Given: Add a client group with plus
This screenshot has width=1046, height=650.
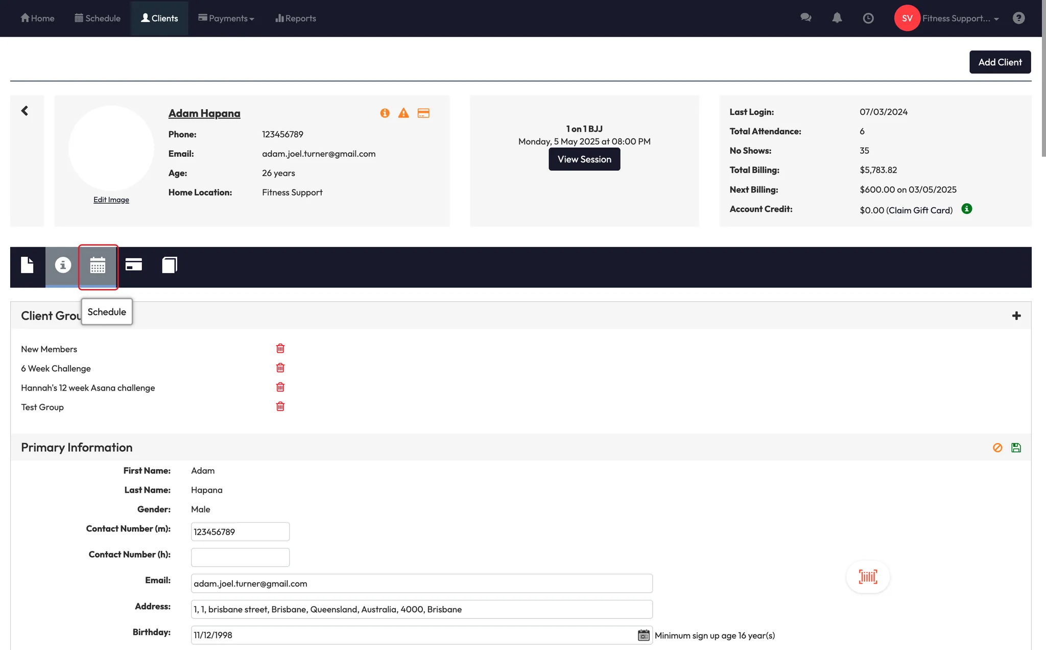Looking at the screenshot, I should point(1016,316).
